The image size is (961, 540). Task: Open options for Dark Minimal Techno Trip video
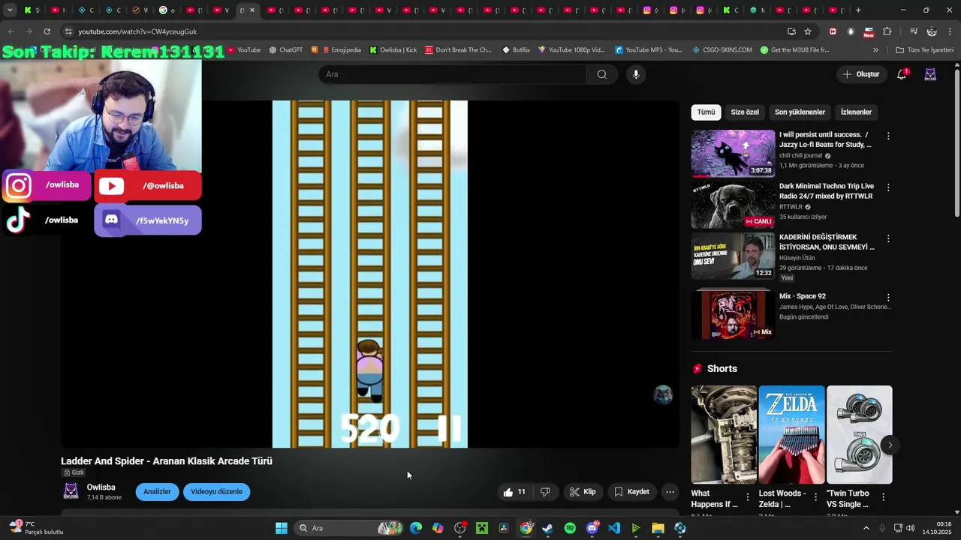click(888, 187)
